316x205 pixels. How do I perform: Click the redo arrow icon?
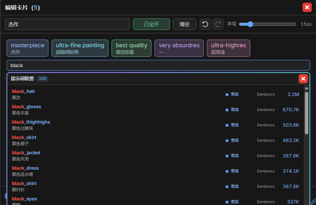pos(218,24)
